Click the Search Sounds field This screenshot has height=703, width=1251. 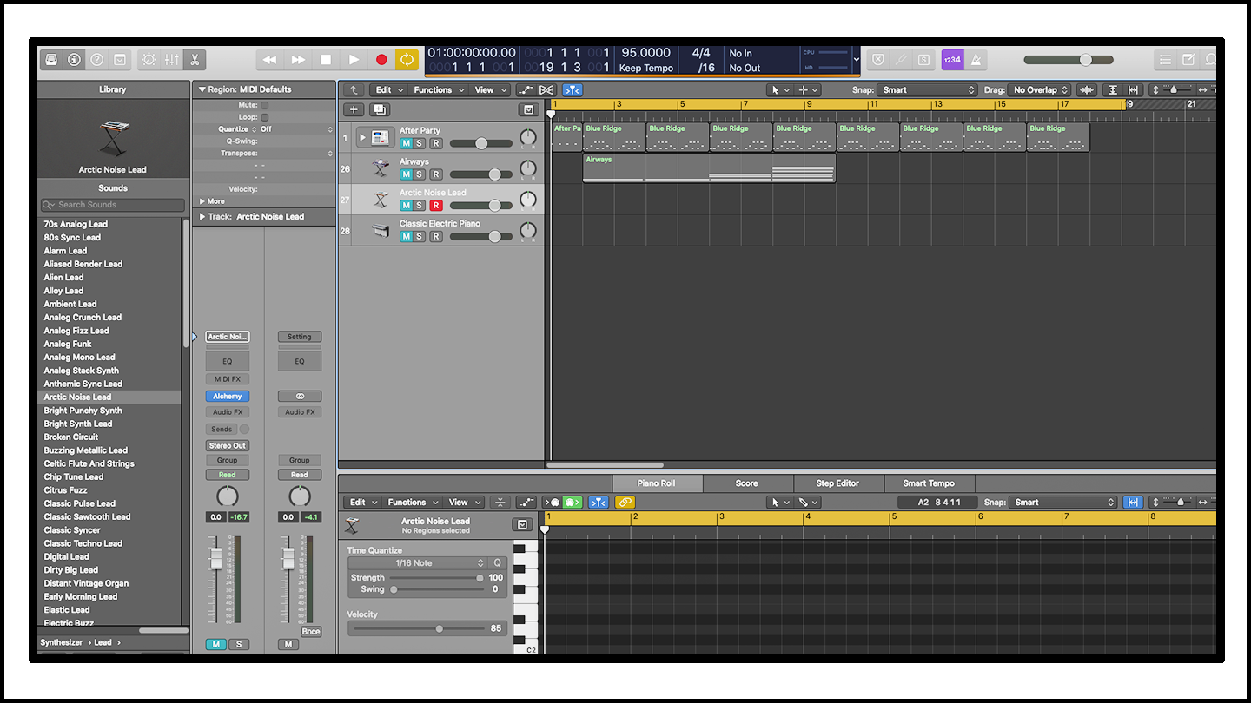(x=113, y=205)
